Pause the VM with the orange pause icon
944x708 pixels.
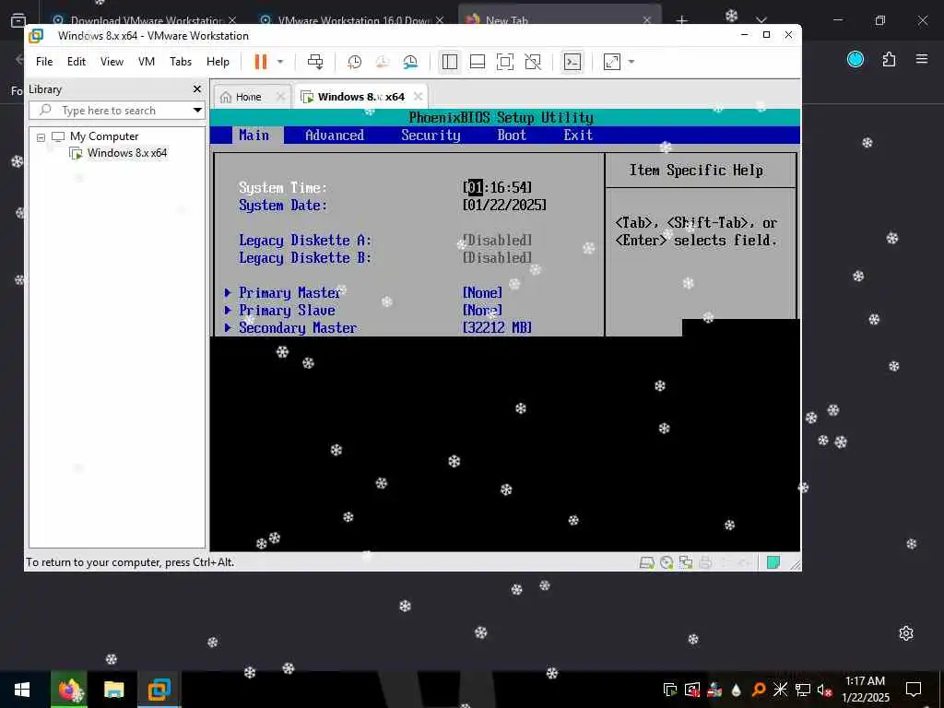[x=261, y=62]
